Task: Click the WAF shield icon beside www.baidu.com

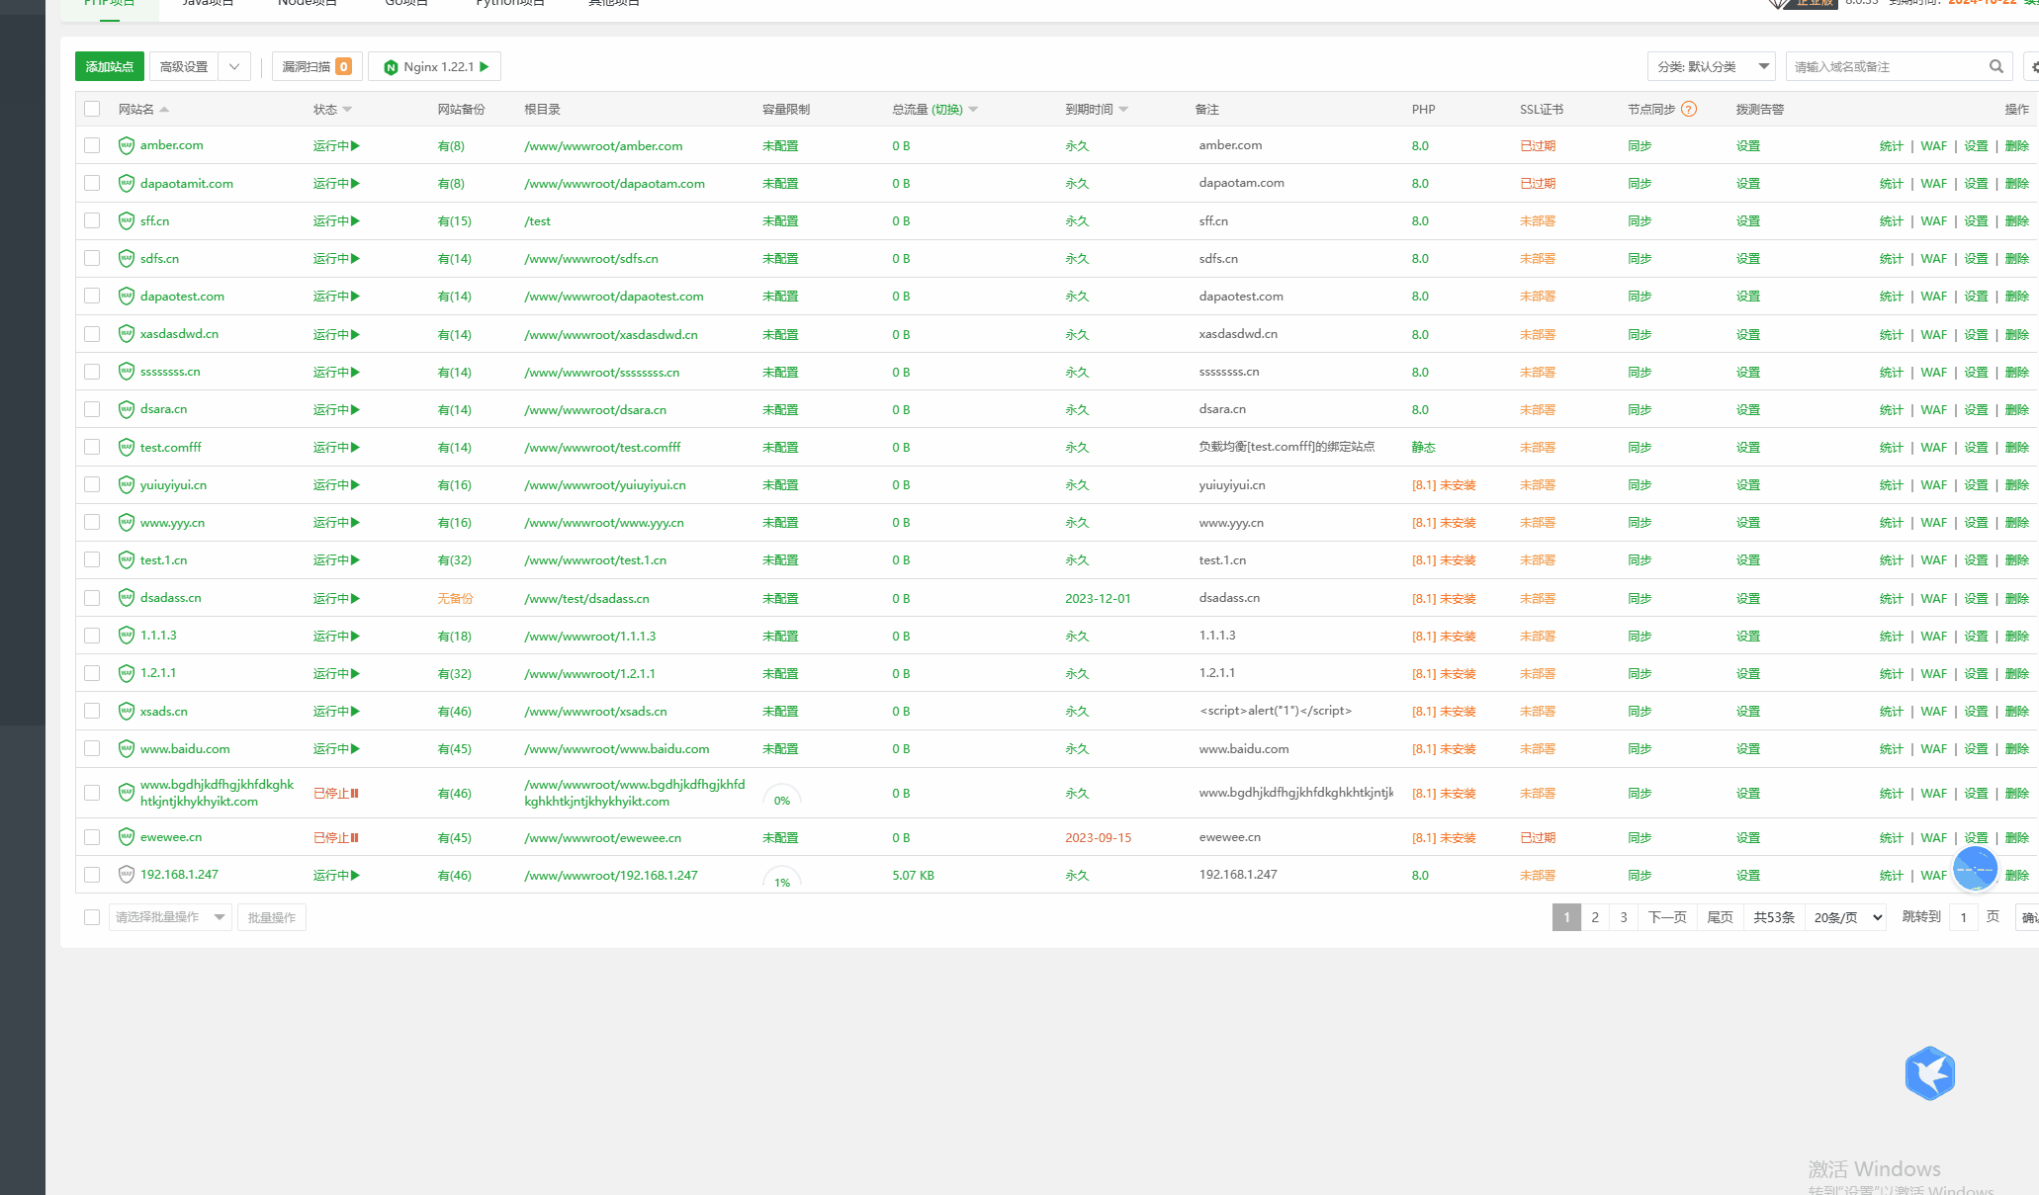Action: click(126, 748)
